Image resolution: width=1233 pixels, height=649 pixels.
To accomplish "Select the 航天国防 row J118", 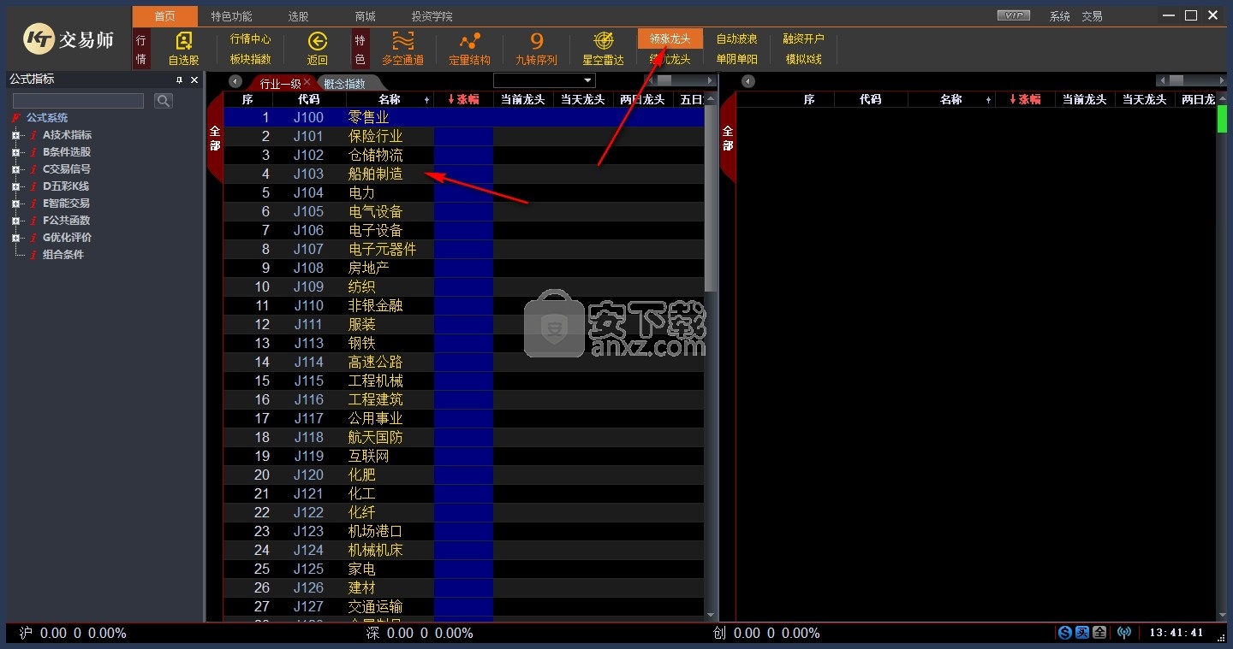I will pos(464,437).
